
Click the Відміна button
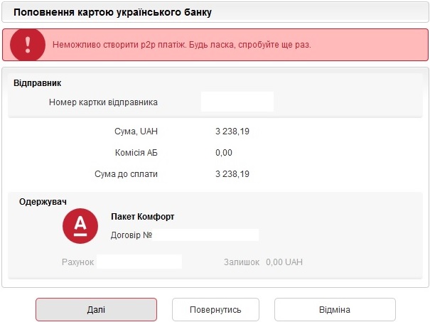335,309
